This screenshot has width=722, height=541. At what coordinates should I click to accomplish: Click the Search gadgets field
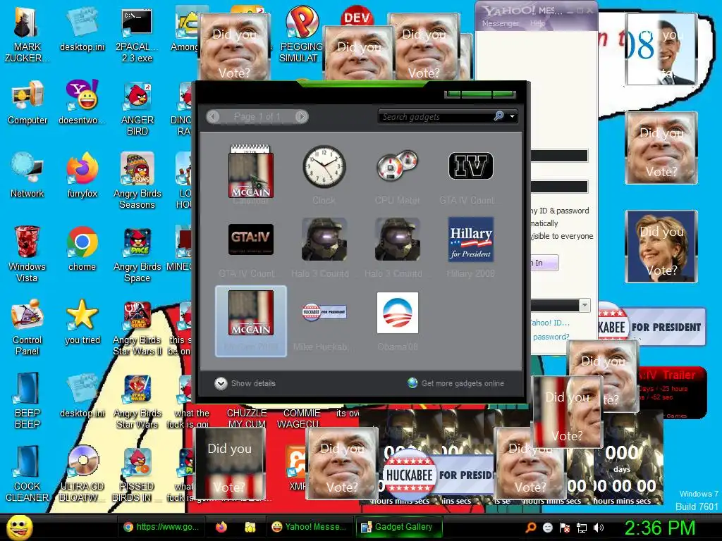[x=435, y=117]
